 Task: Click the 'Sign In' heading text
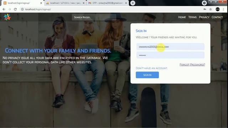click(141, 31)
